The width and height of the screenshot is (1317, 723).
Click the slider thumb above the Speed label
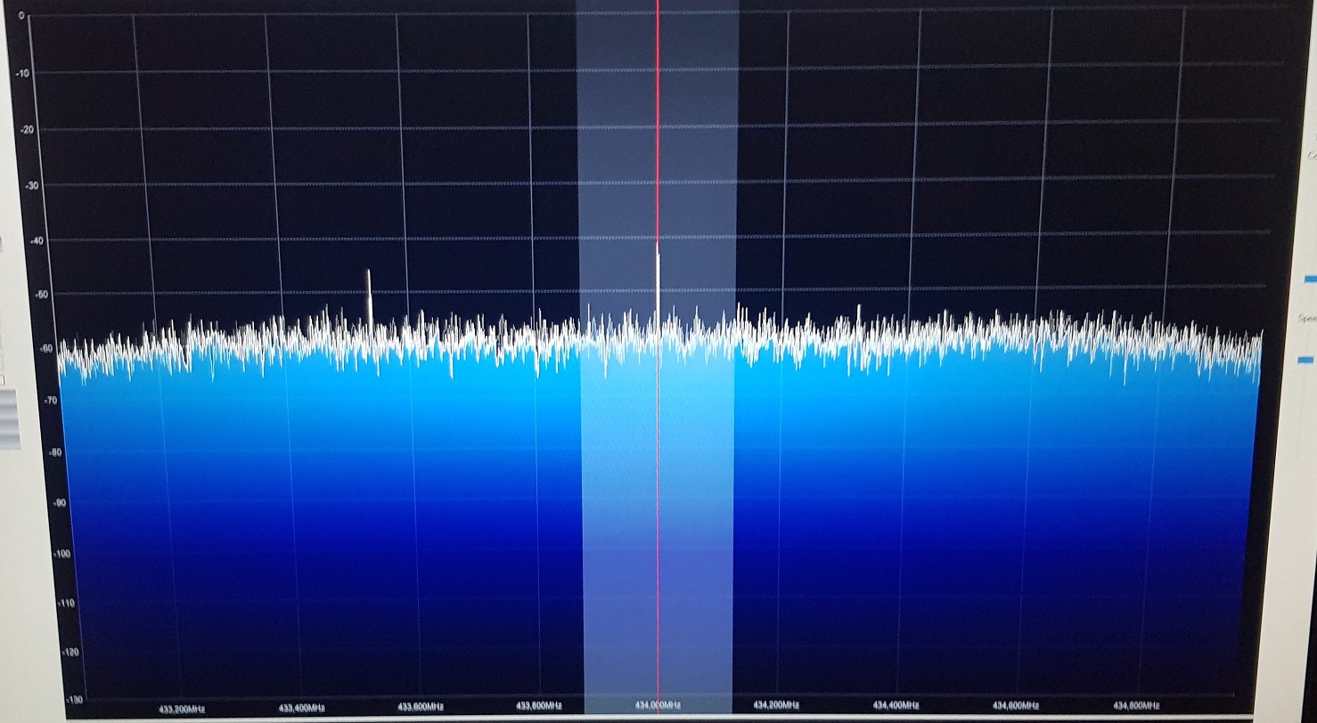pyautogui.click(x=1309, y=280)
